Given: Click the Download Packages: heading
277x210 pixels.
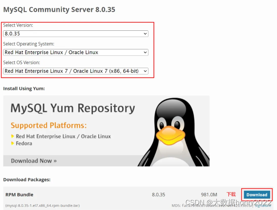Looking at the screenshot, I should coord(27,180).
